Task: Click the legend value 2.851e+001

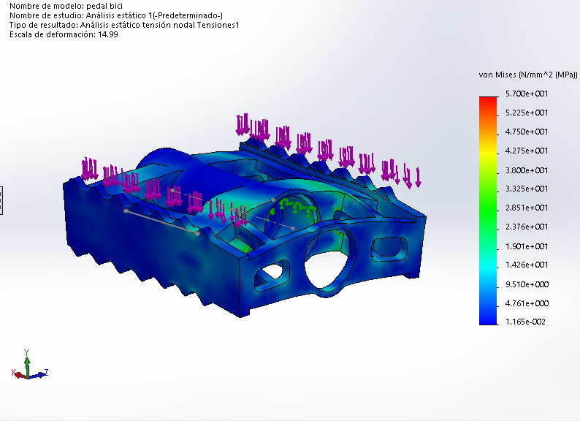Action: pyautogui.click(x=527, y=208)
